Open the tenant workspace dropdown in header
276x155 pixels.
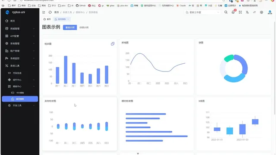pos(202,12)
